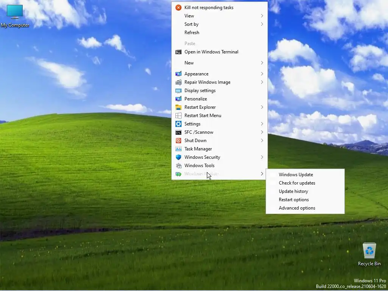Open Display settings from context menu

coord(219,91)
